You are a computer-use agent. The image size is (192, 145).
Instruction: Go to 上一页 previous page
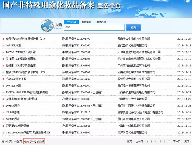tap(139, 141)
